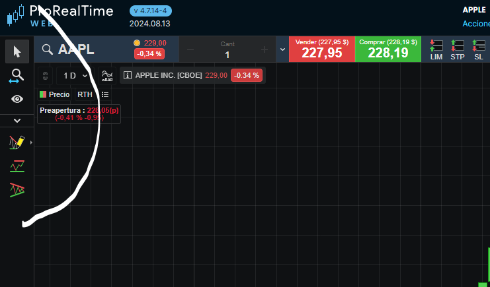This screenshot has width=490, height=287.
Task: Toggle the chart link icon
Action: 46,76
